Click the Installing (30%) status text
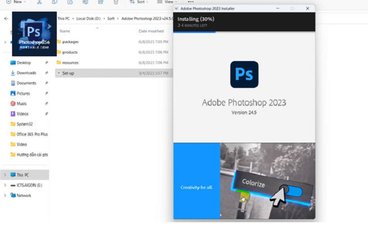The image size is (368, 229). [196, 19]
